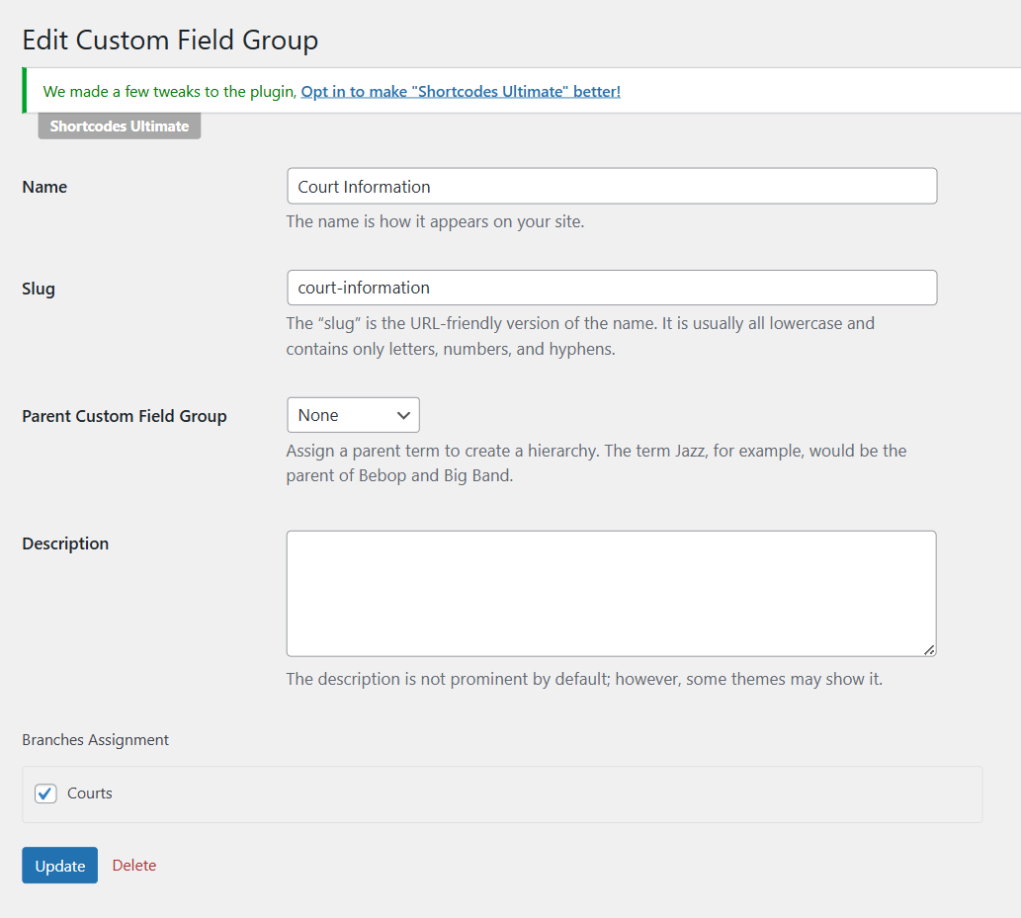Click the Description label

(64, 542)
